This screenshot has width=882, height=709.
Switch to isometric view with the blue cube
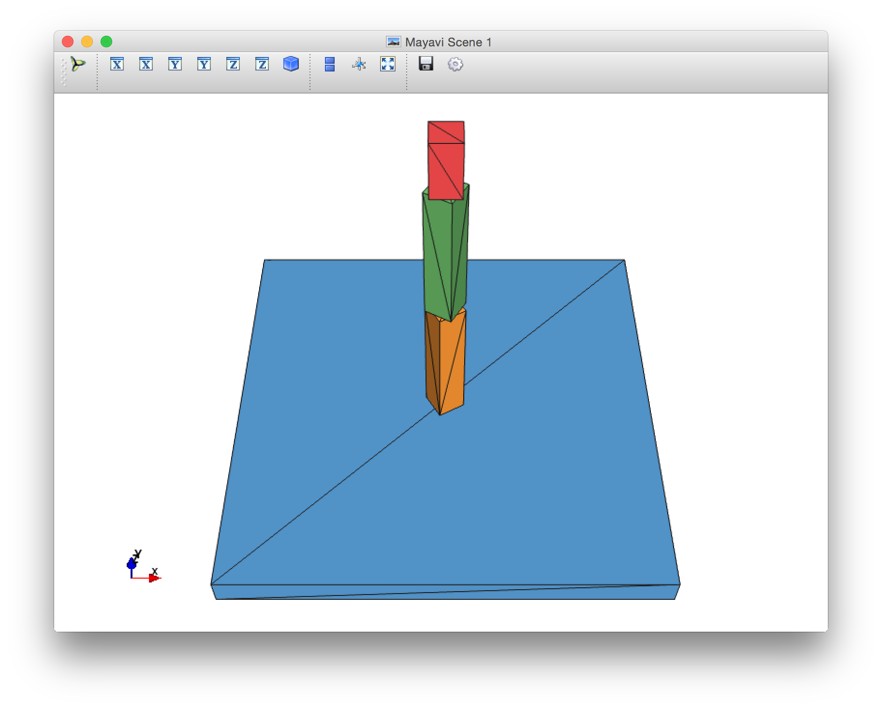291,64
